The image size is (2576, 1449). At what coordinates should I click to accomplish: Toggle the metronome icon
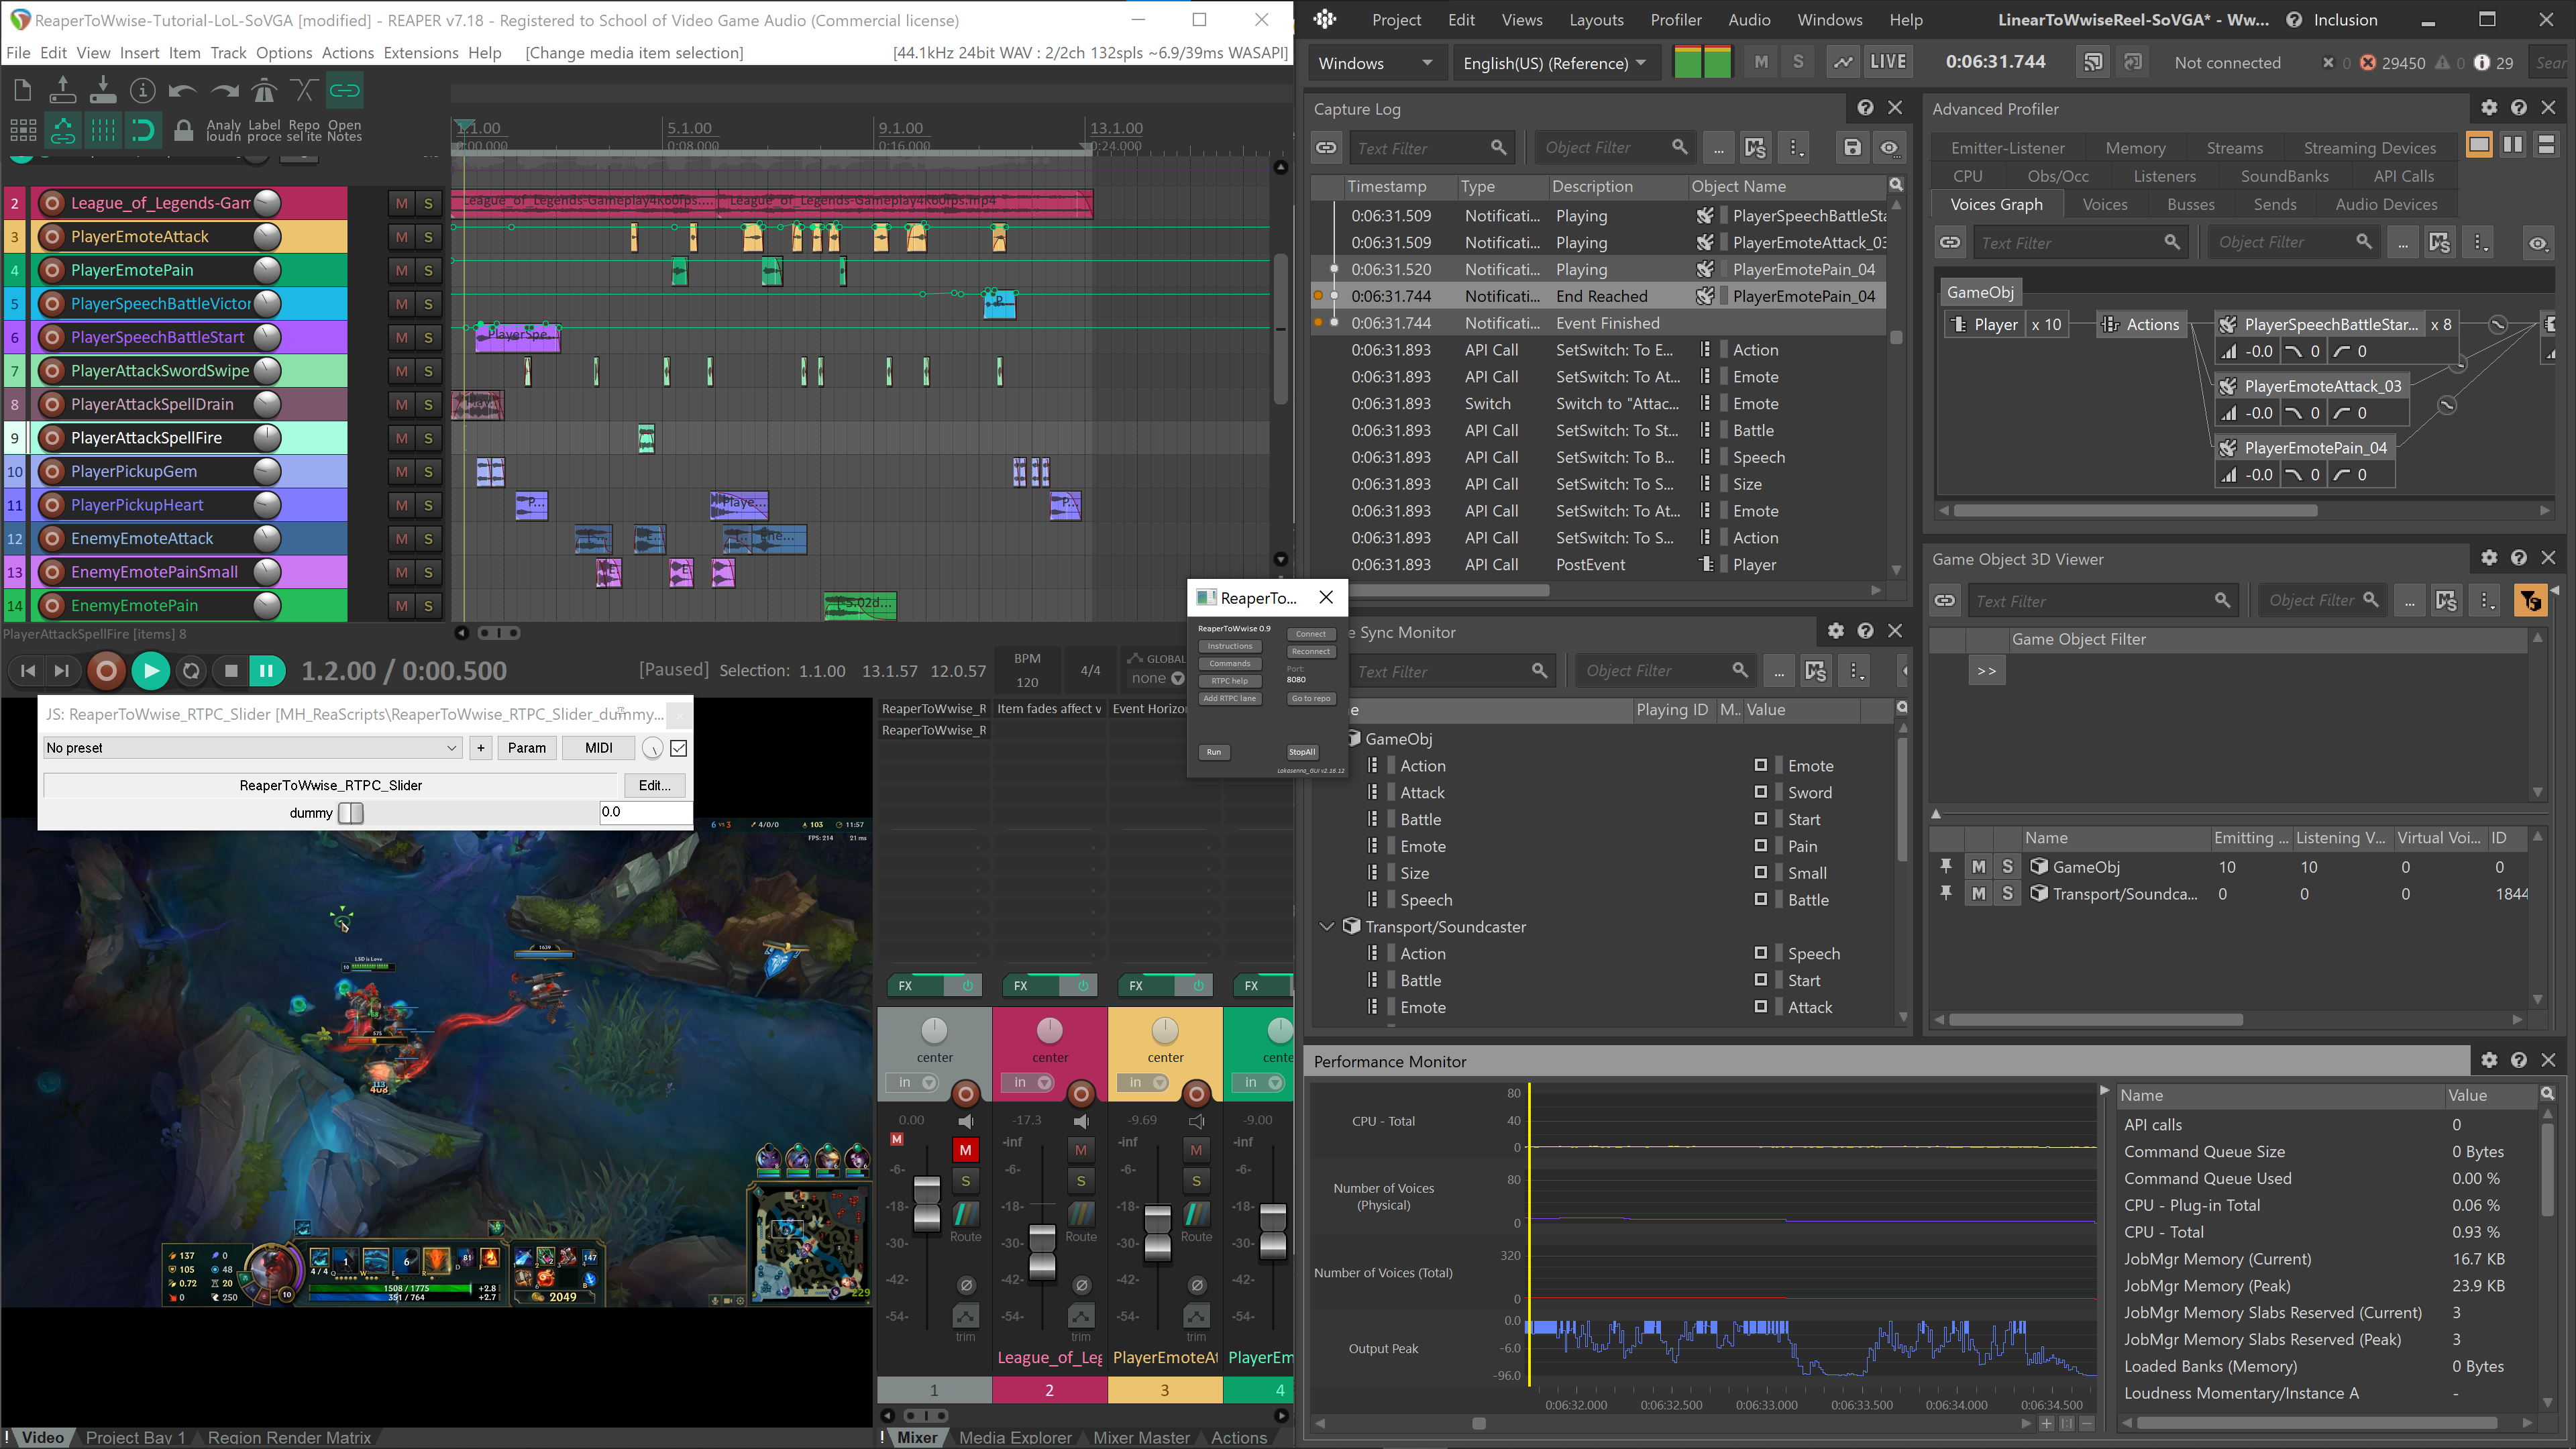[264, 91]
